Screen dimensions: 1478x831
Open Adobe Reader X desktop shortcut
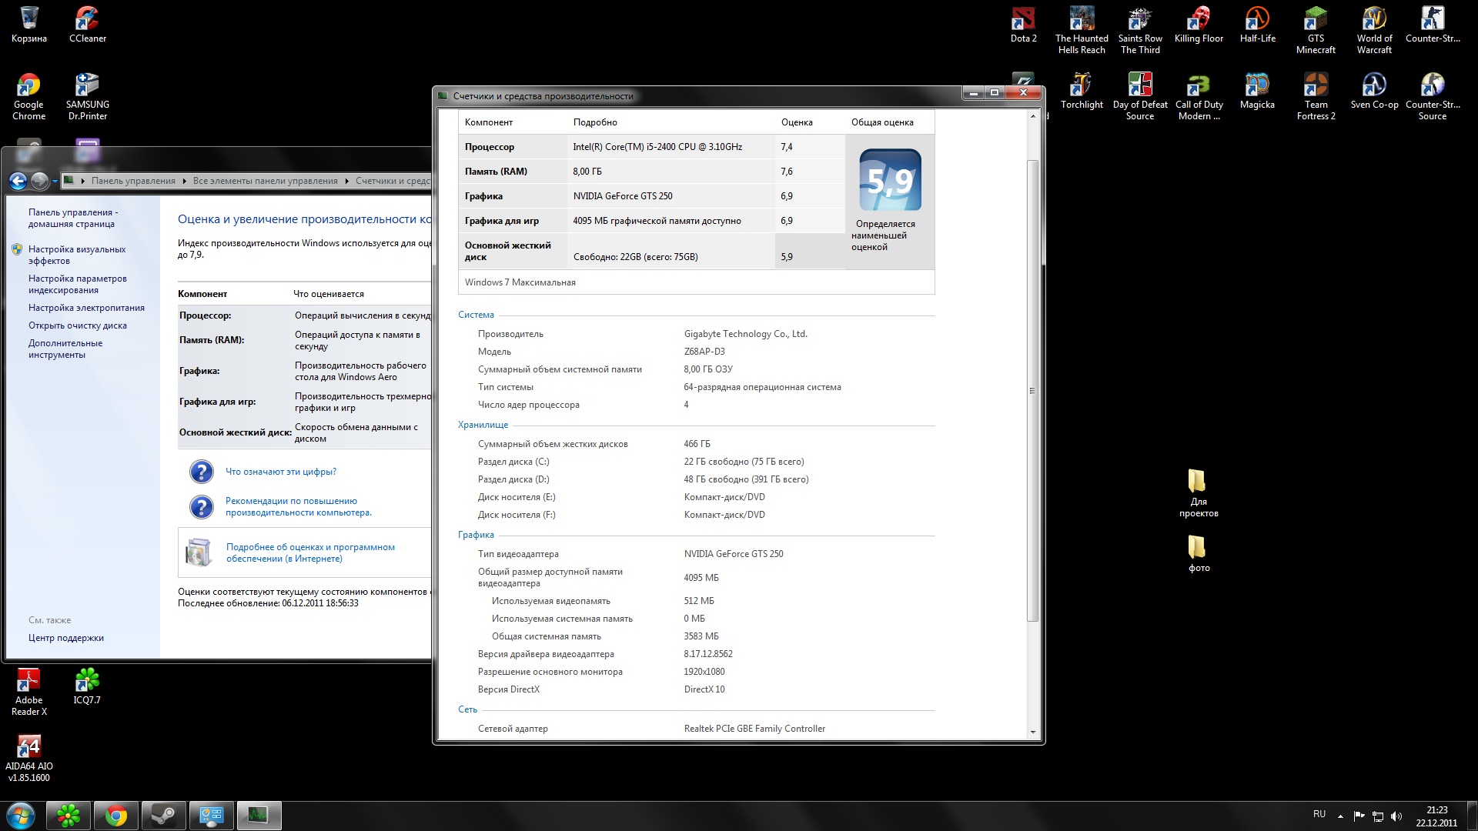(x=29, y=692)
